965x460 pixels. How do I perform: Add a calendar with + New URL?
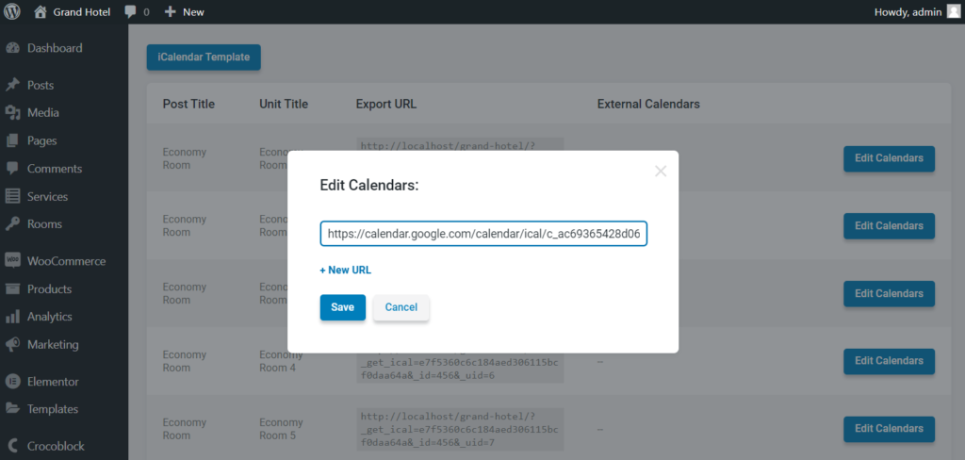(x=345, y=270)
